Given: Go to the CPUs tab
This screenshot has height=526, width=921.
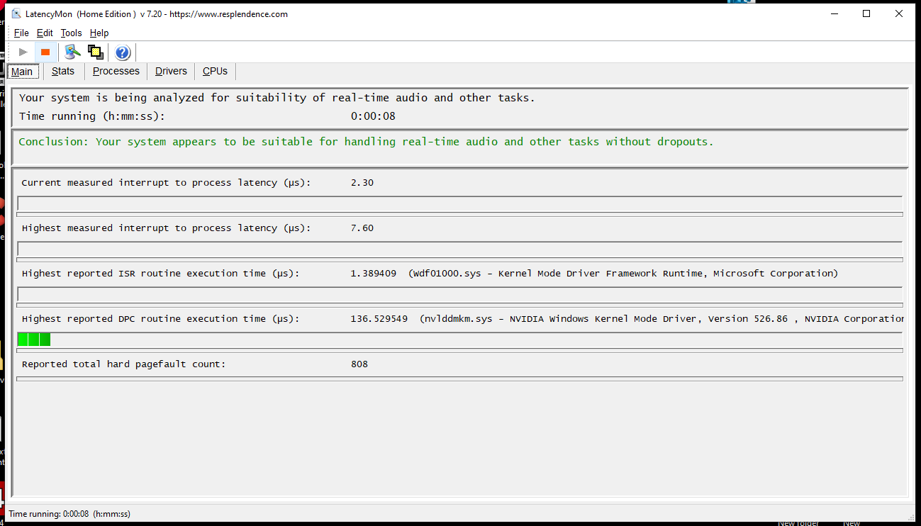Looking at the screenshot, I should tap(215, 71).
